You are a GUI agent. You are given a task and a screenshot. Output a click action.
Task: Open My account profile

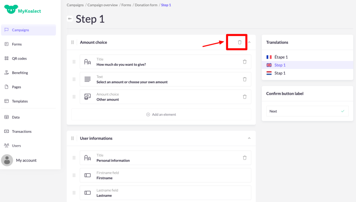pyautogui.click(x=26, y=160)
